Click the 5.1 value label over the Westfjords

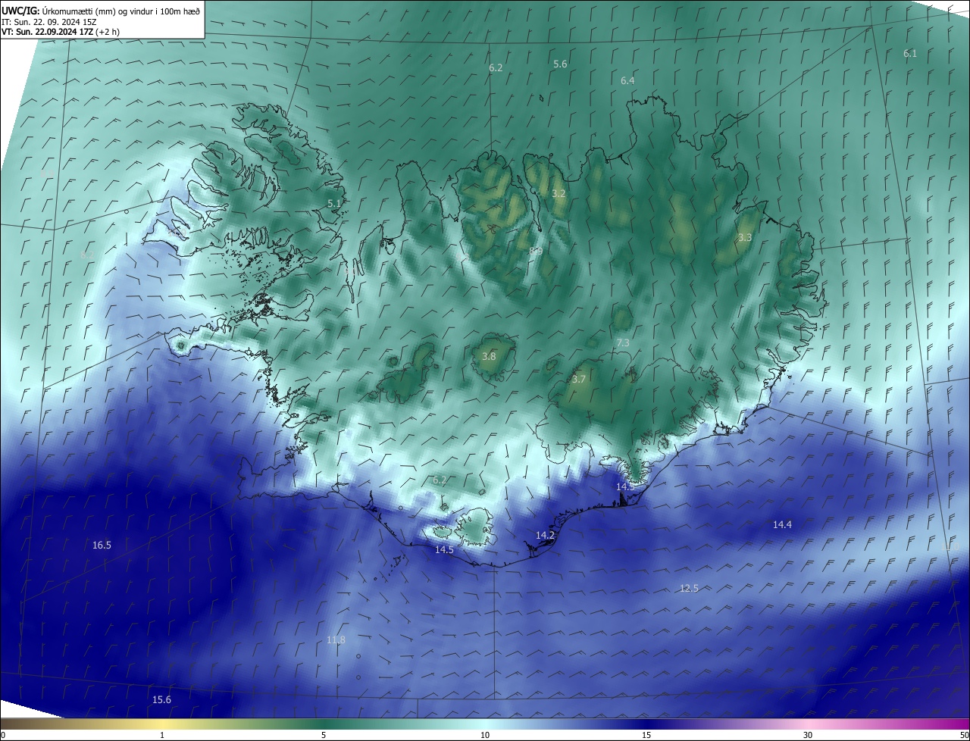334,204
